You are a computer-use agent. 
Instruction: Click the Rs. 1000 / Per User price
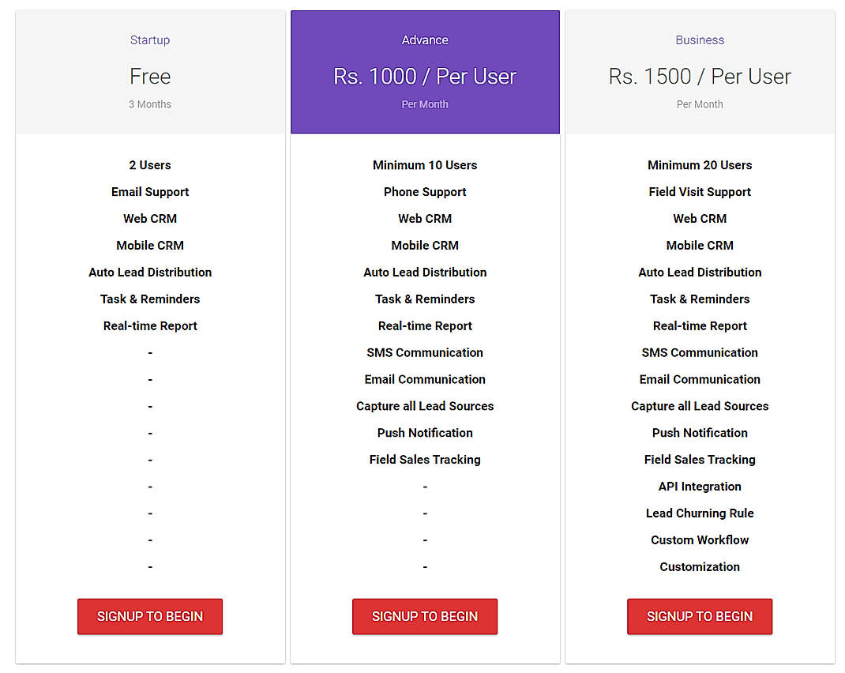click(425, 76)
